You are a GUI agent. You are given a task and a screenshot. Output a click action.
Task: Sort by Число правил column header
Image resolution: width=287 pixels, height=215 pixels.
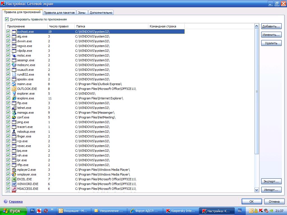(61, 26)
